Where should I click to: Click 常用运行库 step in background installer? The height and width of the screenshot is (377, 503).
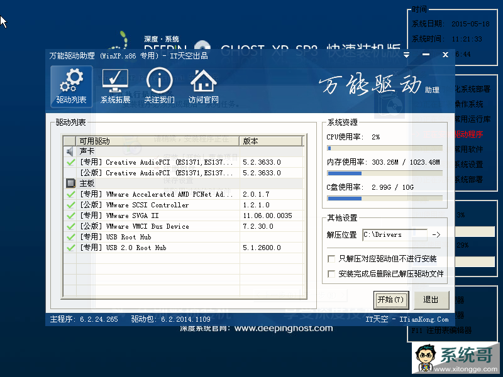coord(473,119)
